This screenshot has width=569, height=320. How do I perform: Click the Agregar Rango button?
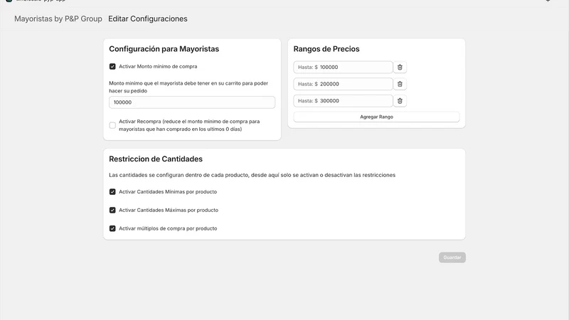[x=376, y=117]
